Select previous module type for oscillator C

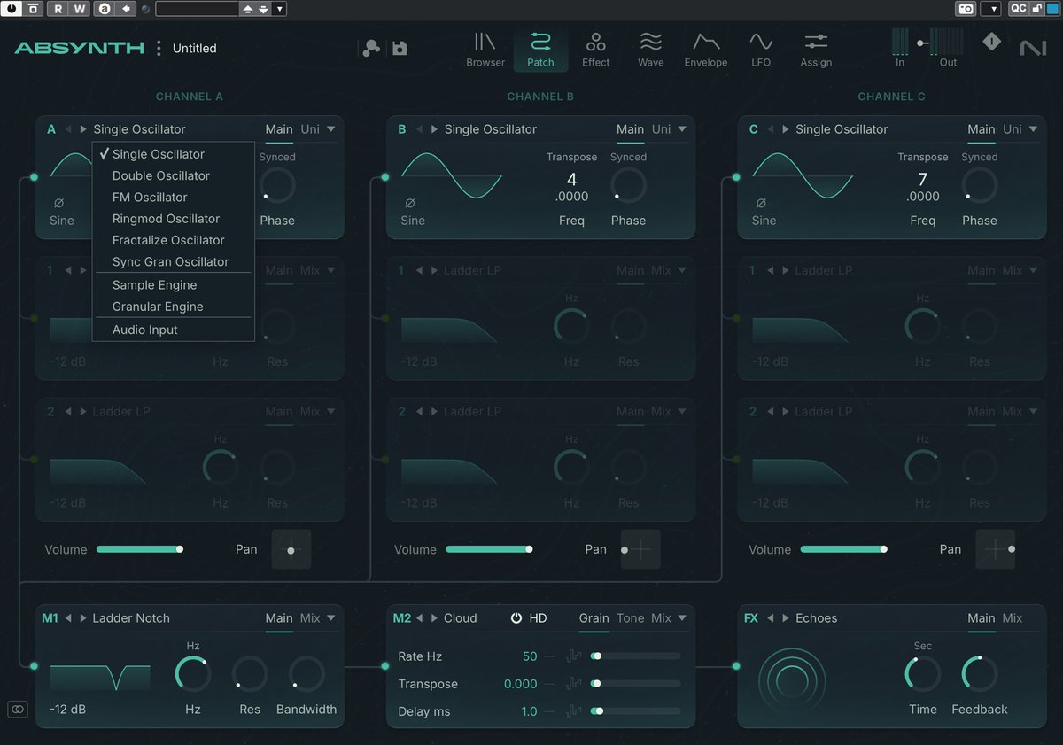pos(771,129)
